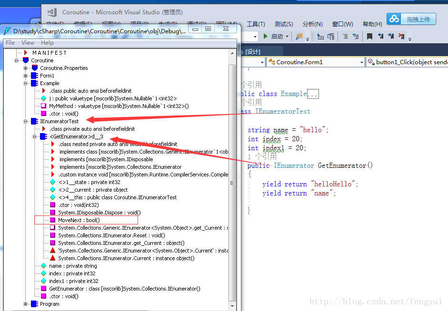The height and width of the screenshot is (311, 448).
Task: Go to previous bookmark icon
Action: tap(380, 36)
